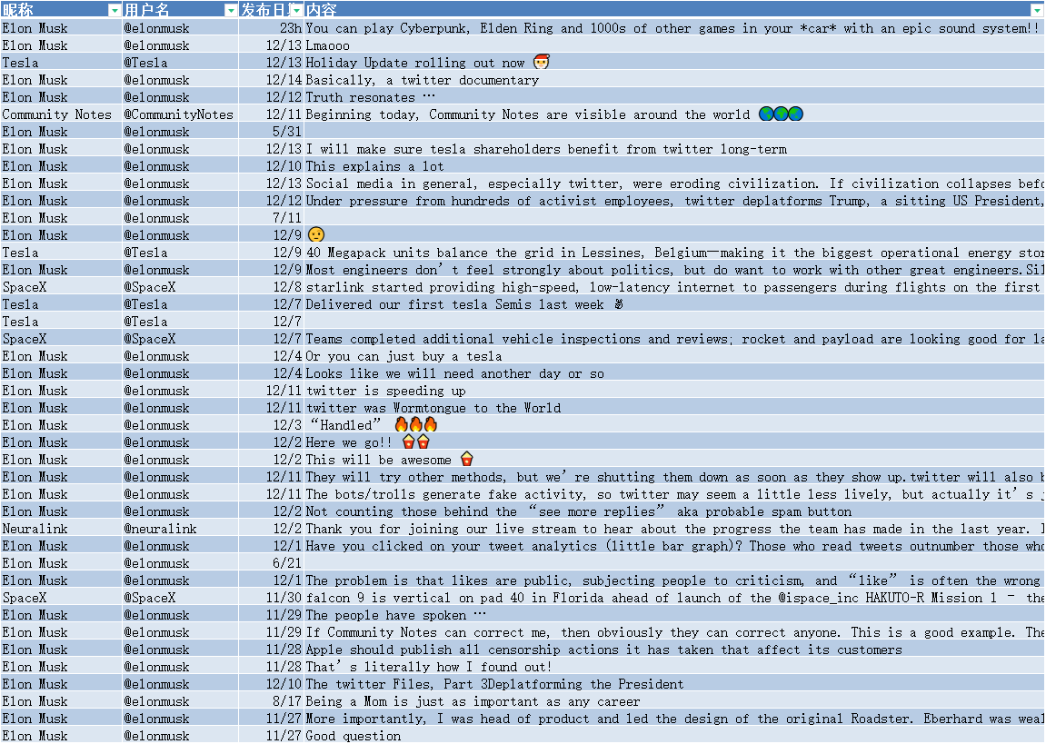Click the 12/8 date cell
This screenshot has width=1046, height=744.
(272, 287)
